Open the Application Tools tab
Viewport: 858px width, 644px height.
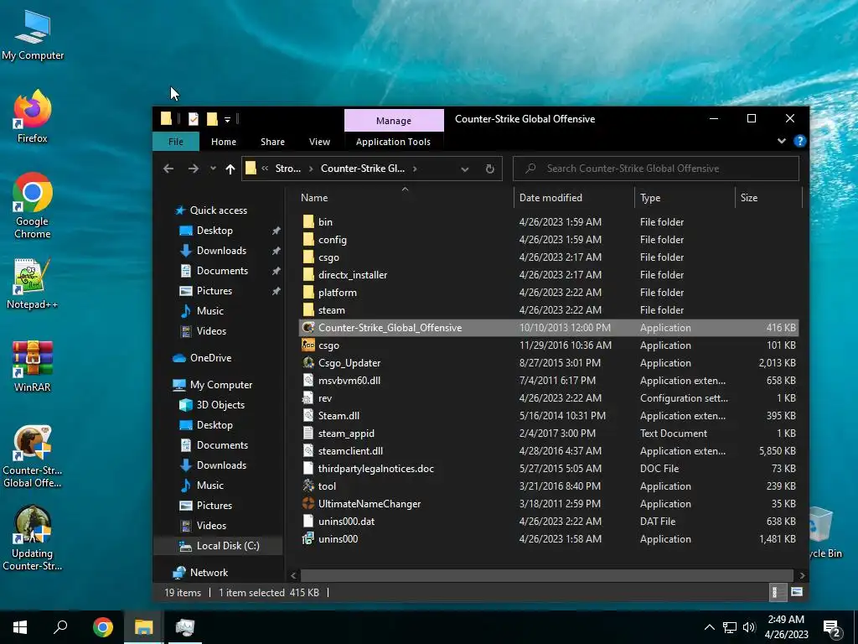coord(393,141)
